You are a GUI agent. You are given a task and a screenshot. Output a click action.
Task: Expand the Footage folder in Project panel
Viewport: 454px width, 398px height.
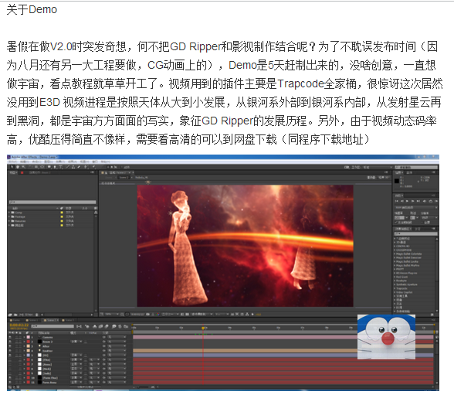click(x=9, y=216)
